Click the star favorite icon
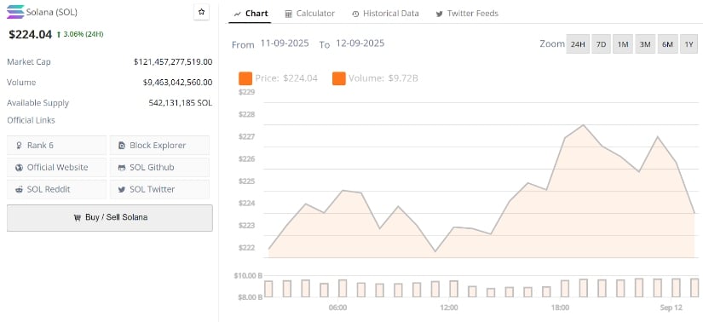Viewport: 703px width, 322px height. pyautogui.click(x=201, y=12)
